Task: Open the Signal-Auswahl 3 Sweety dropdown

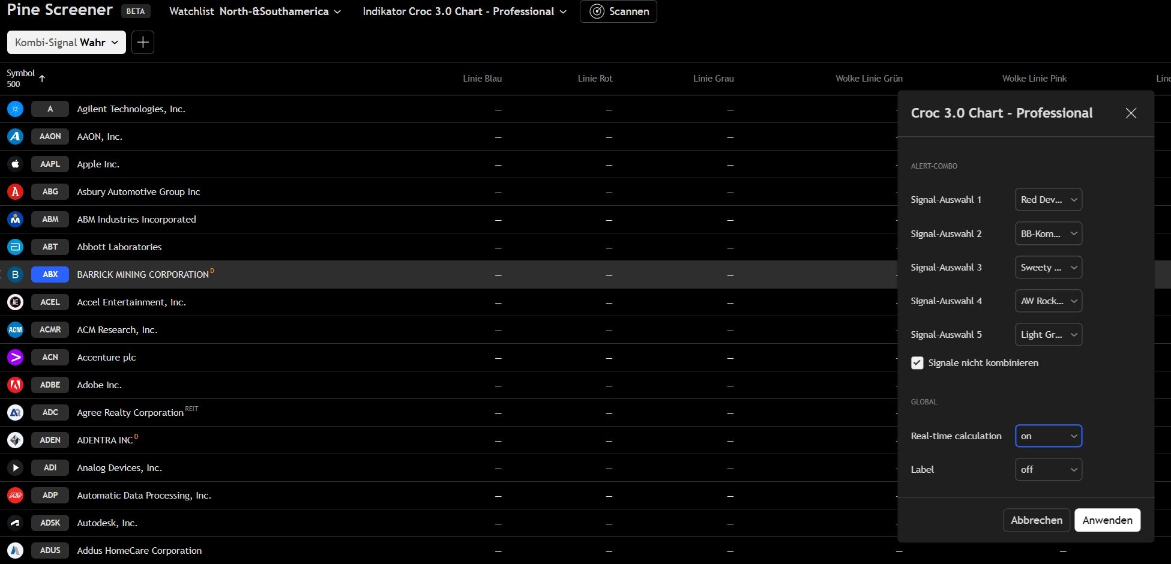Action: pyautogui.click(x=1048, y=267)
